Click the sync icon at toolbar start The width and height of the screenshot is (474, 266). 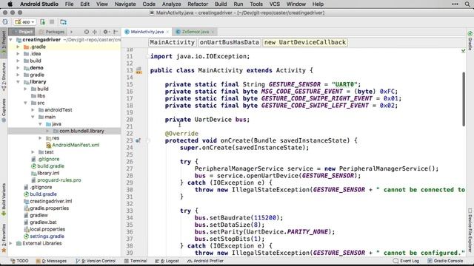pos(5,22)
